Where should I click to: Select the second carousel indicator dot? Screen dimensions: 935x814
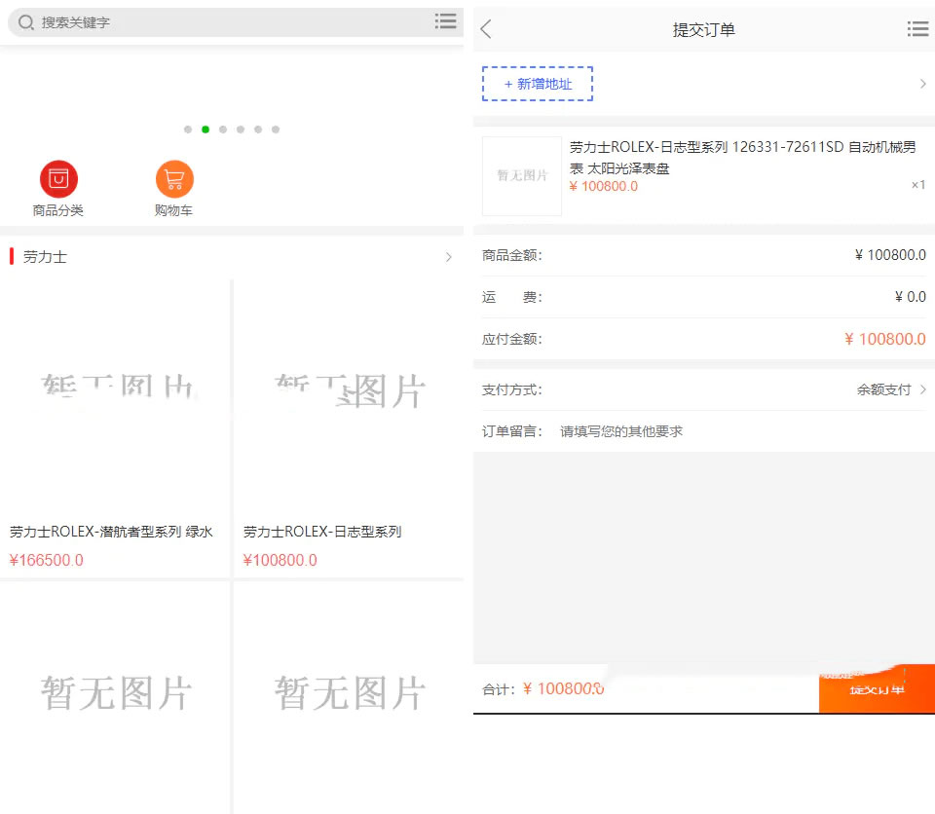(x=206, y=129)
